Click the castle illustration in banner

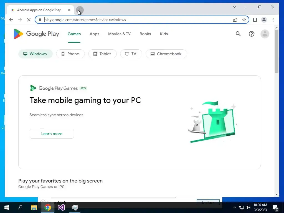click(x=213, y=122)
